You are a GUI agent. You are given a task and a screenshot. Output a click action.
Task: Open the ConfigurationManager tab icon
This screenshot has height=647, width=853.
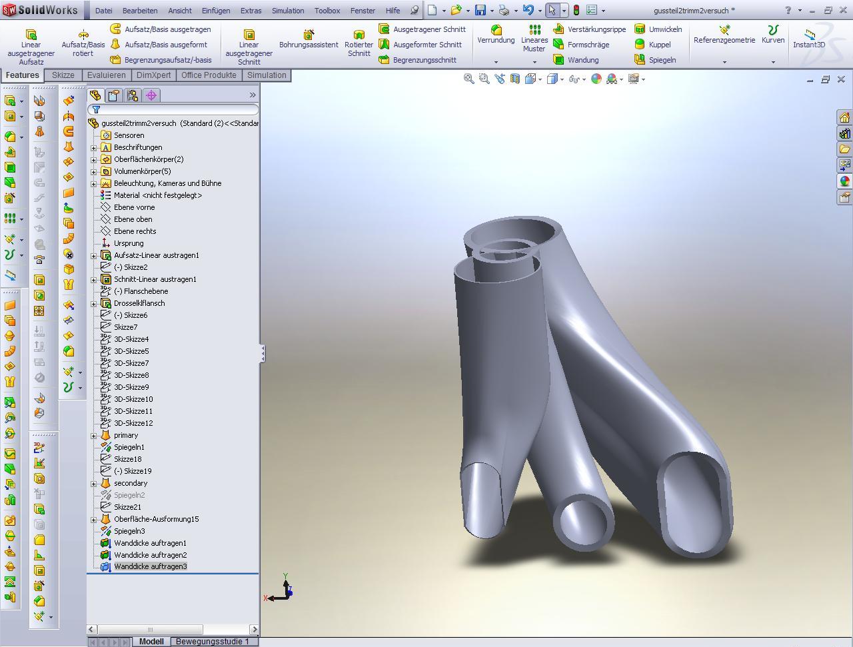[x=133, y=95]
